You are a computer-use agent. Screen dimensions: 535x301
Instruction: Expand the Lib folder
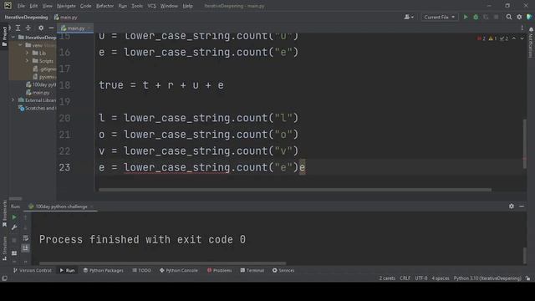pyautogui.click(x=28, y=53)
